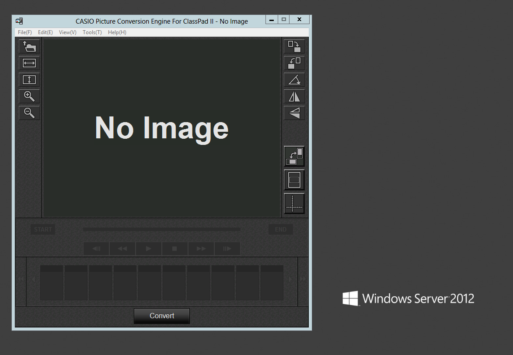Click the zoom in magnifier
The height and width of the screenshot is (355, 513).
point(29,96)
